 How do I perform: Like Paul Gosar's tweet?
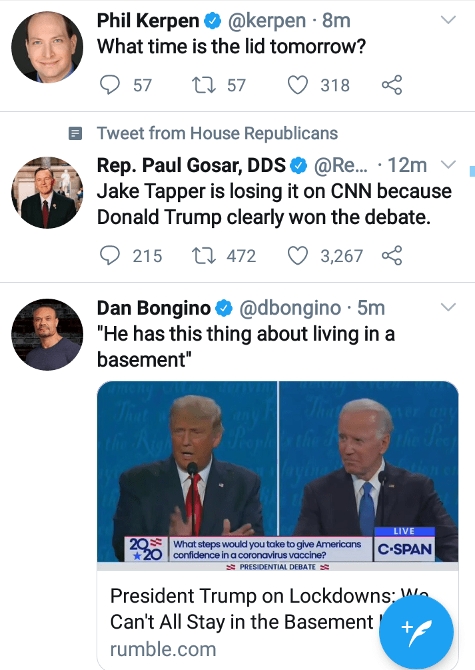(298, 255)
